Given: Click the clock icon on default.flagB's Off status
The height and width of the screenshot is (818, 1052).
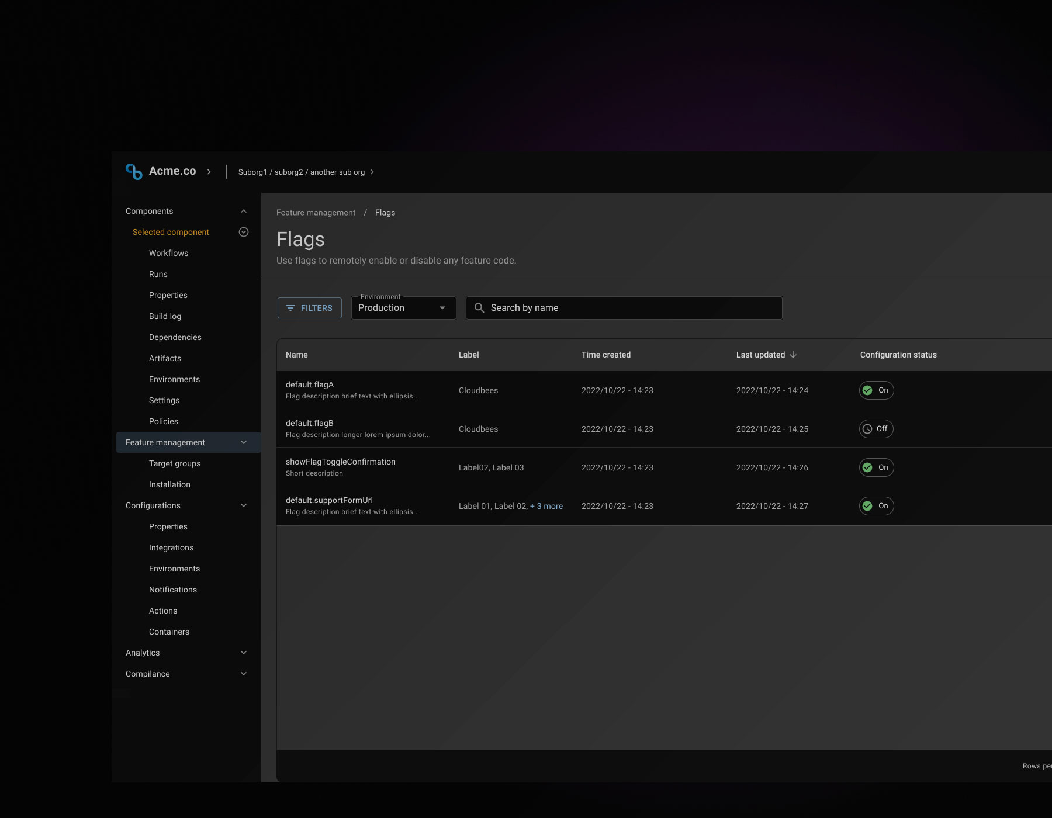Looking at the screenshot, I should coord(868,428).
